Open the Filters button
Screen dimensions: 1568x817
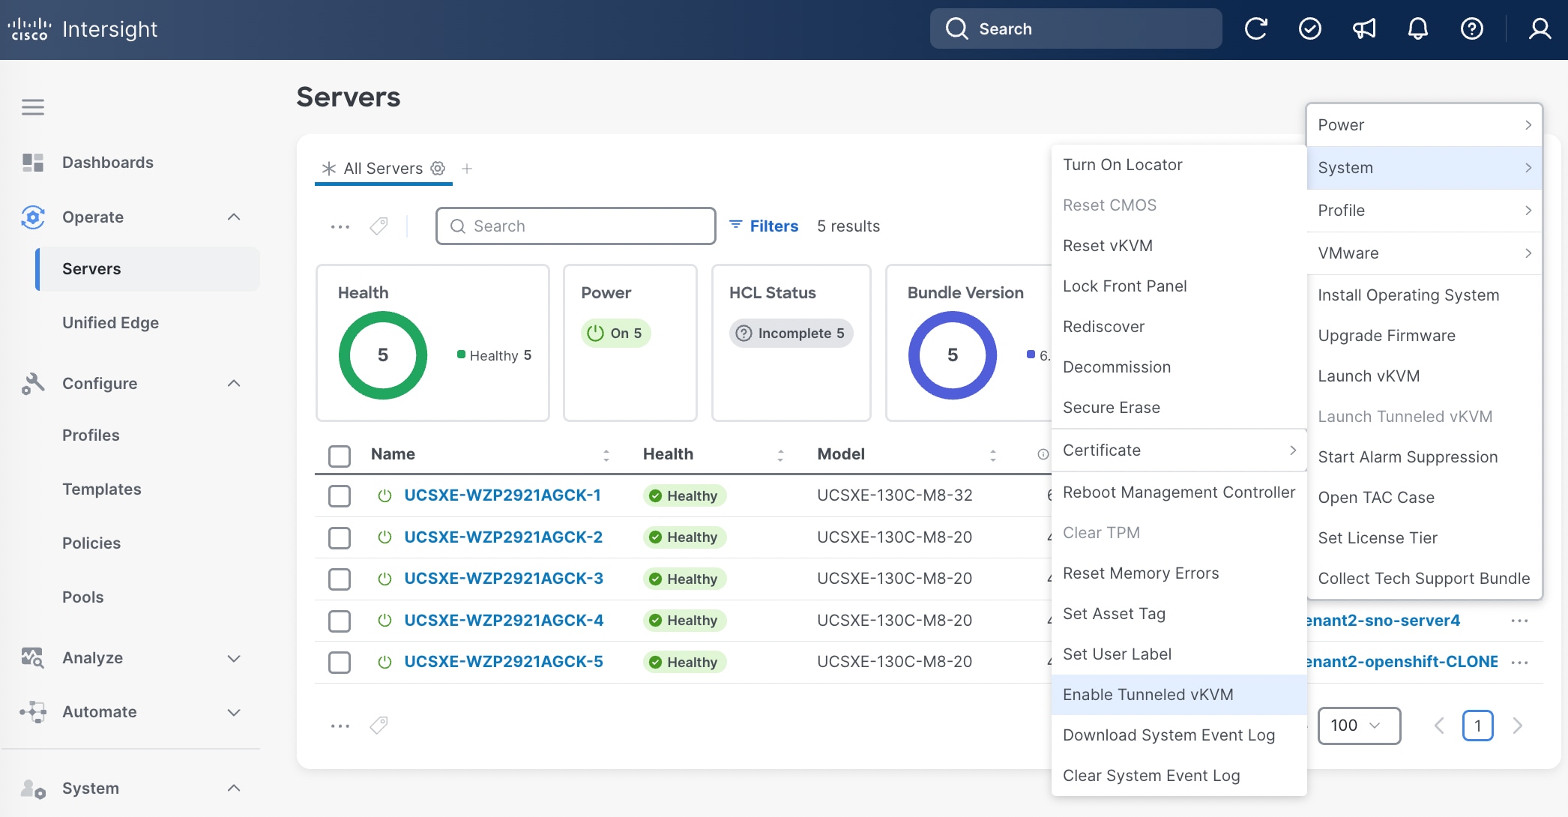(764, 226)
